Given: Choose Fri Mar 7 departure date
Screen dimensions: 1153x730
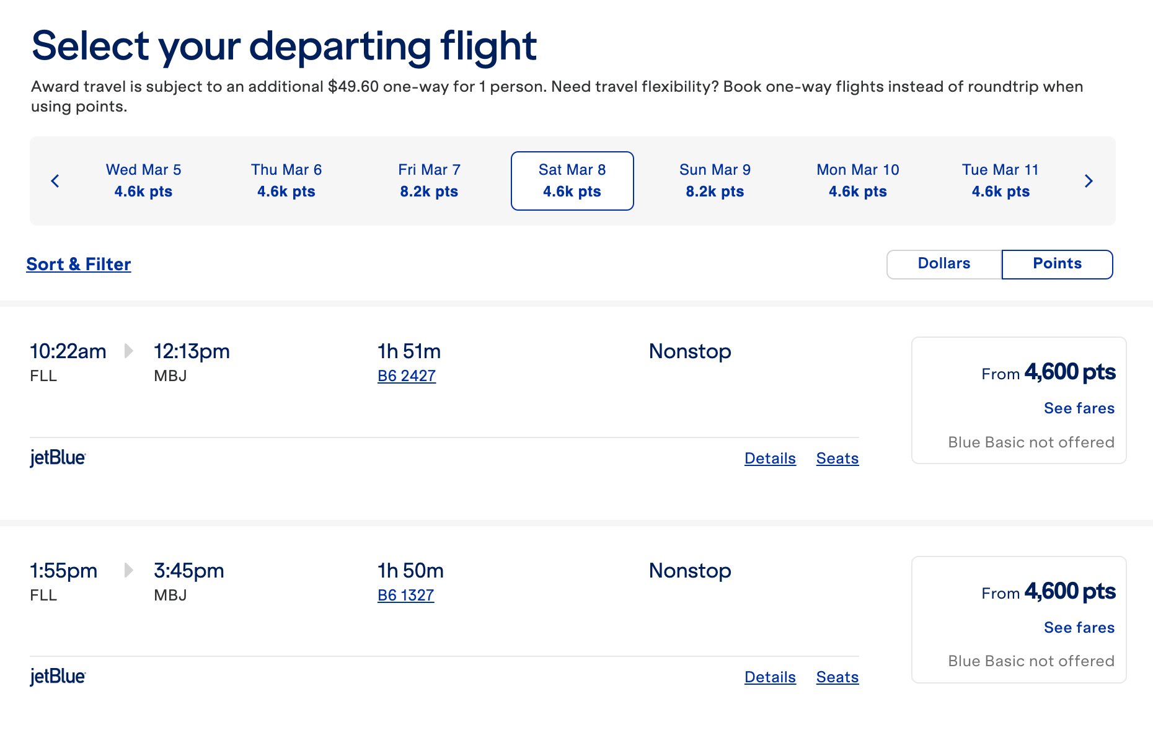Looking at the screenshot, I should pyautogui.click(x=429, y=181).
